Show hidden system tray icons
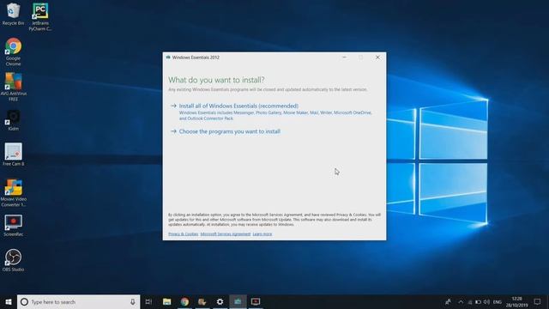 [461, 302]
